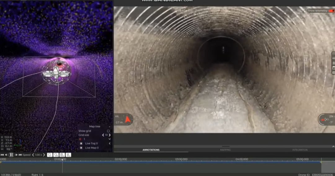Step forward one frame
The width and height of the screenshot is (335, 176).
pyautogui.click(x=16, y=155)
